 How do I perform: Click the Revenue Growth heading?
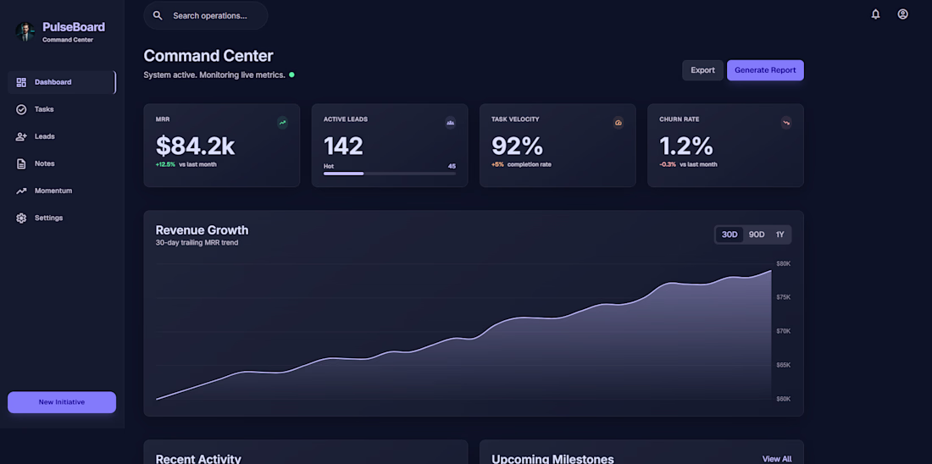(x=202, y=230)
